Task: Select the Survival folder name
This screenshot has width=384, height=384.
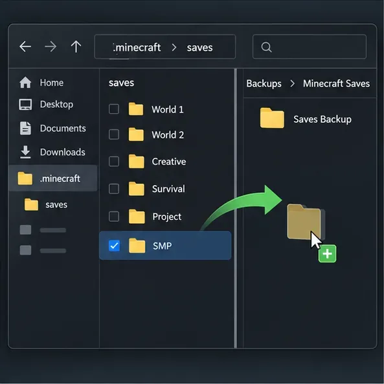Action: [168, 189]
